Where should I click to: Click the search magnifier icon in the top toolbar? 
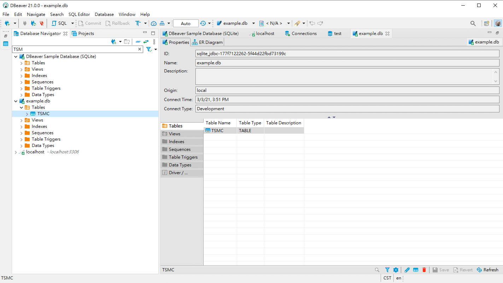(x=473, y=23)
